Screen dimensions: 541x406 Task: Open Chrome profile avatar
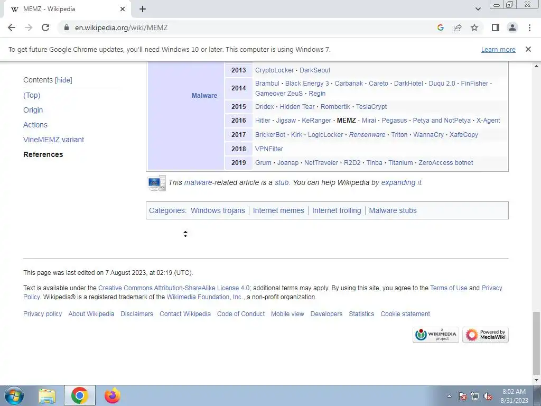click(x=512, y=27)
